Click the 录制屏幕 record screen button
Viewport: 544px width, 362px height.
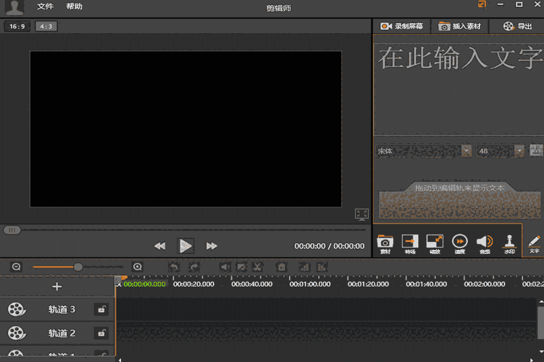click(x=402, y=26)
